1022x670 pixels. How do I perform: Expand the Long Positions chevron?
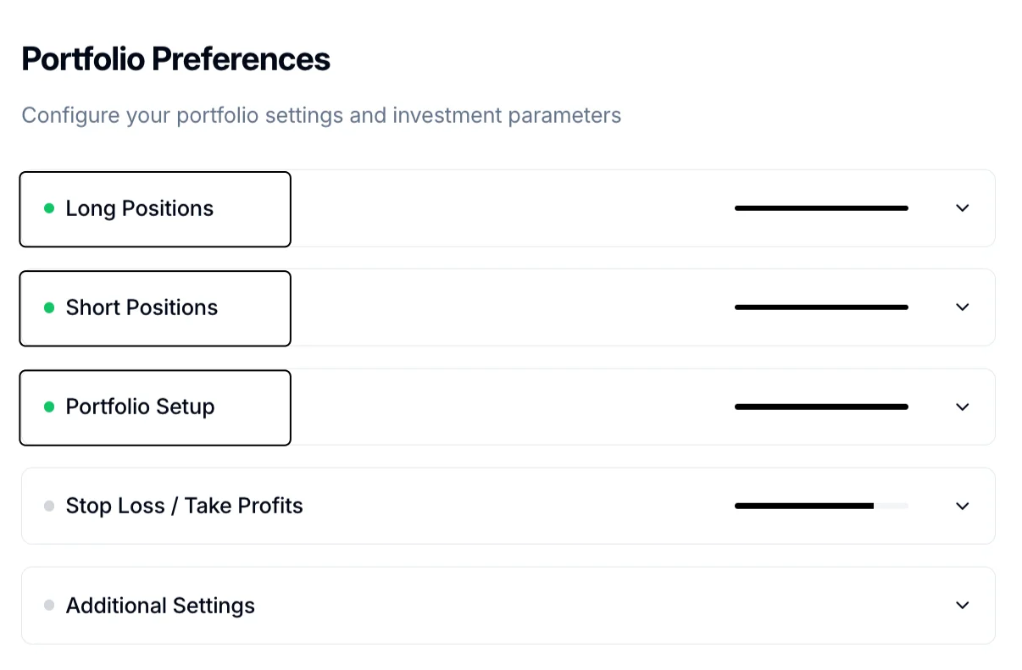[x=962, y=208]
